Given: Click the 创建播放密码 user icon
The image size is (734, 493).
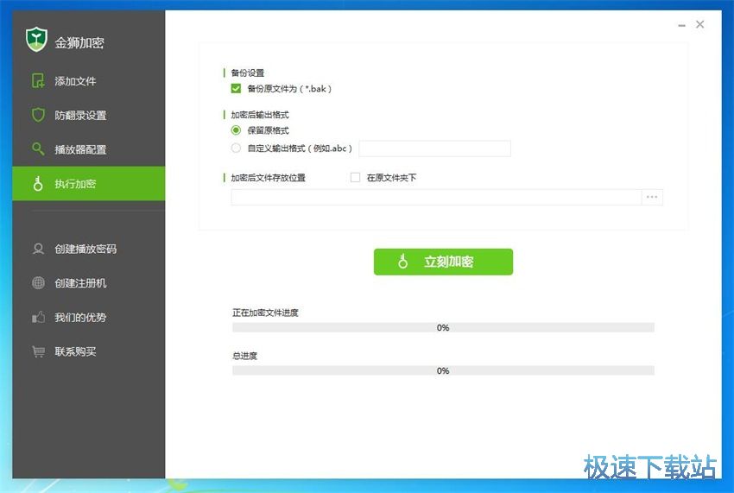Looking at the screenshot, I should pyautogui.click(x=38, y=249).
